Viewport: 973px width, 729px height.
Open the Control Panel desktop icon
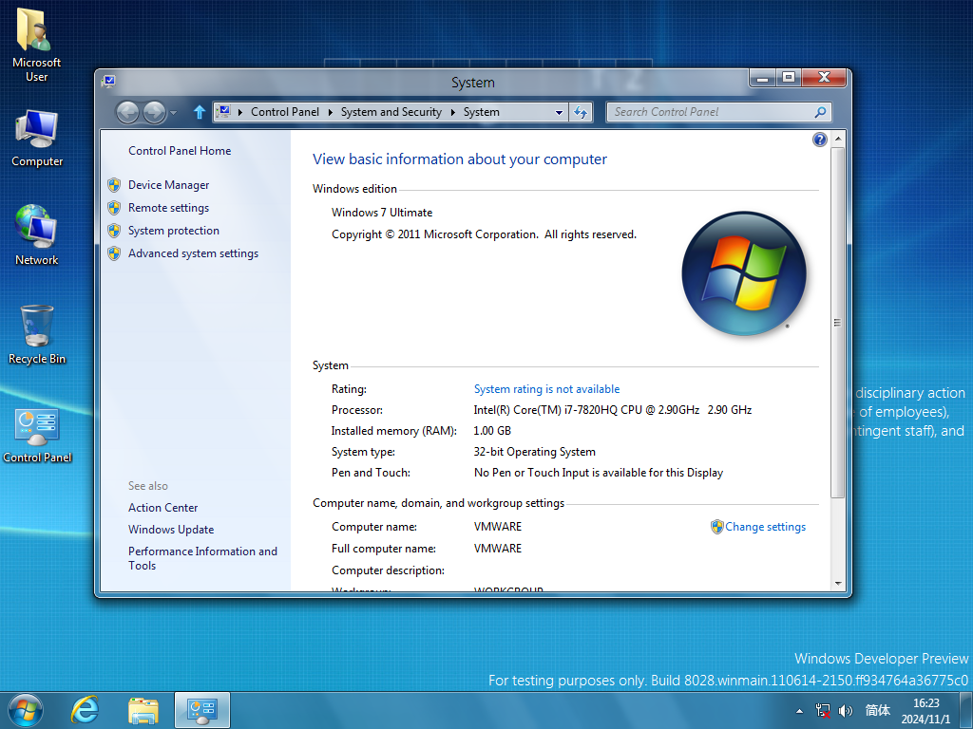37,435
